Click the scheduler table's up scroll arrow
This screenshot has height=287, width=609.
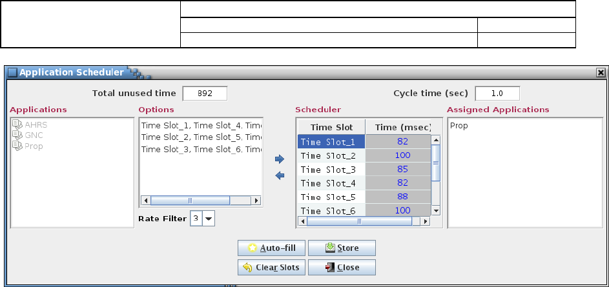point(436,140)
